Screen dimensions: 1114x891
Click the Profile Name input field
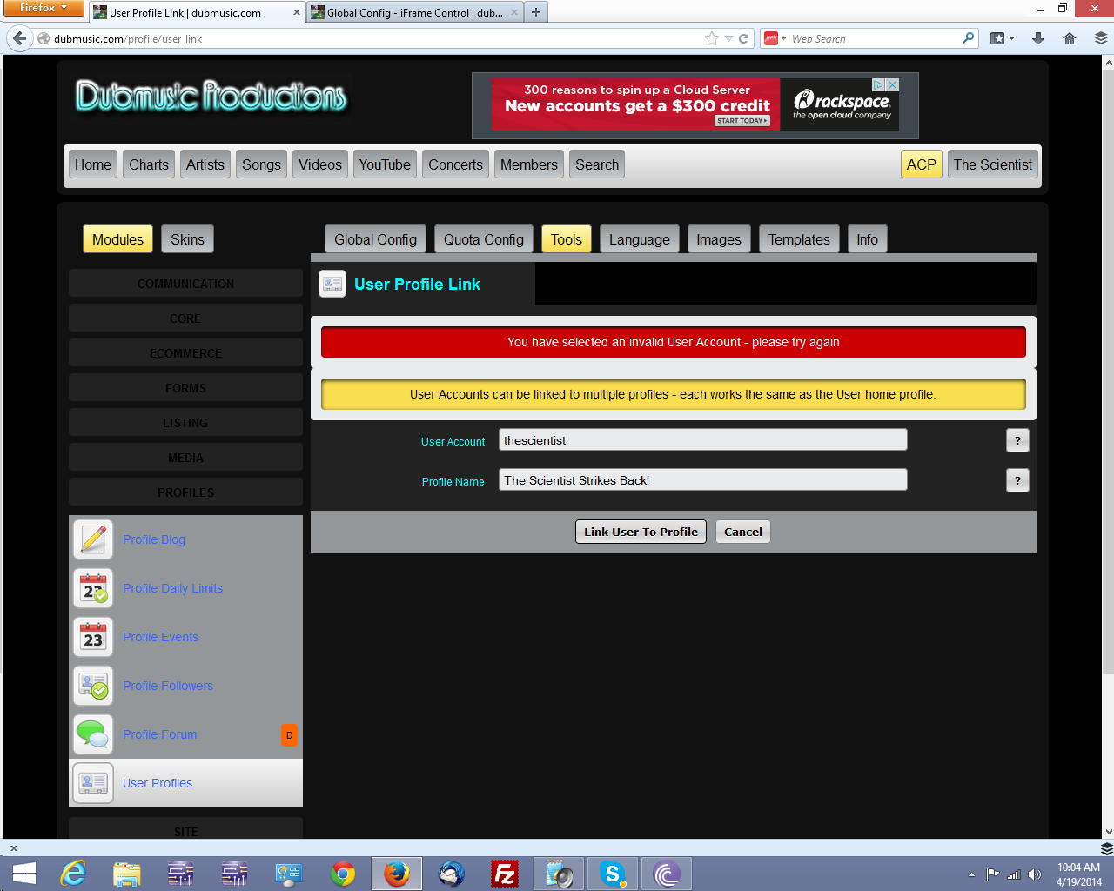coord(703,480)
